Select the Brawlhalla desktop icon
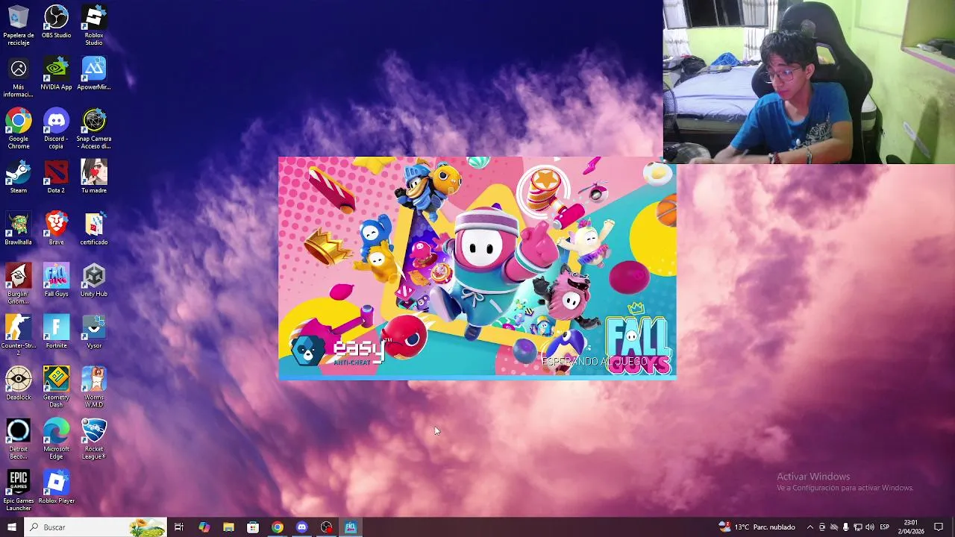955x537 pixels. (x=19, y=228)
